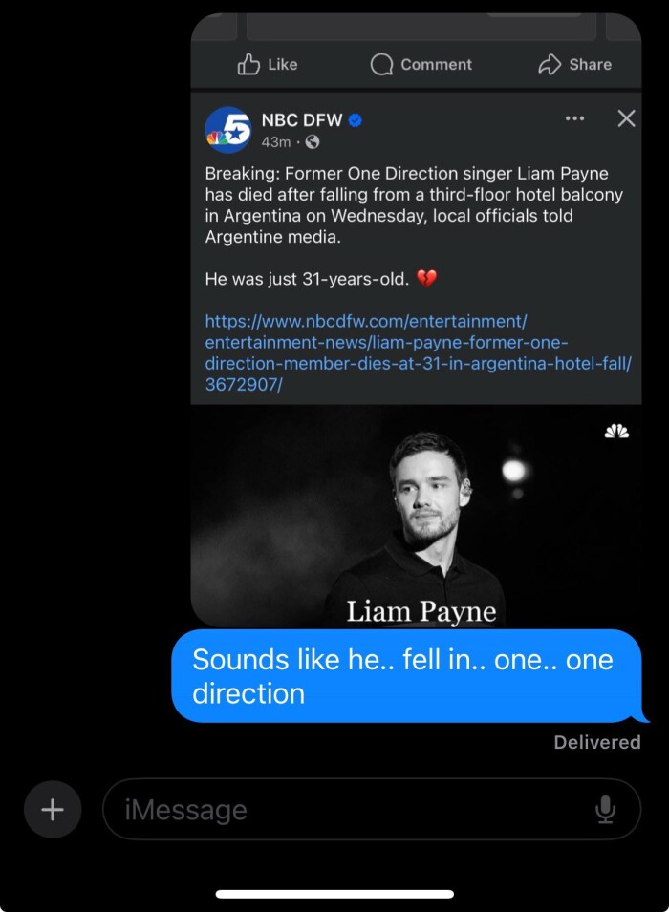This screenshot has width=669, height=912.
Task: Open the Liam Payne photo thumbnail
Action: pyautogui.click(x=416, y=516)
